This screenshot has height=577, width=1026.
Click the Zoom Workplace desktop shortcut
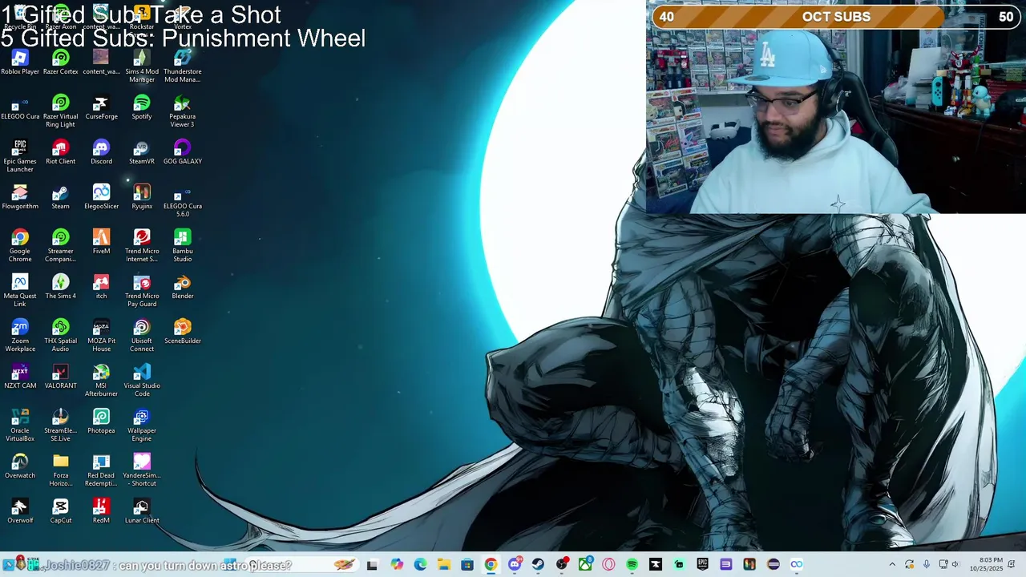(x=20, y=336)
